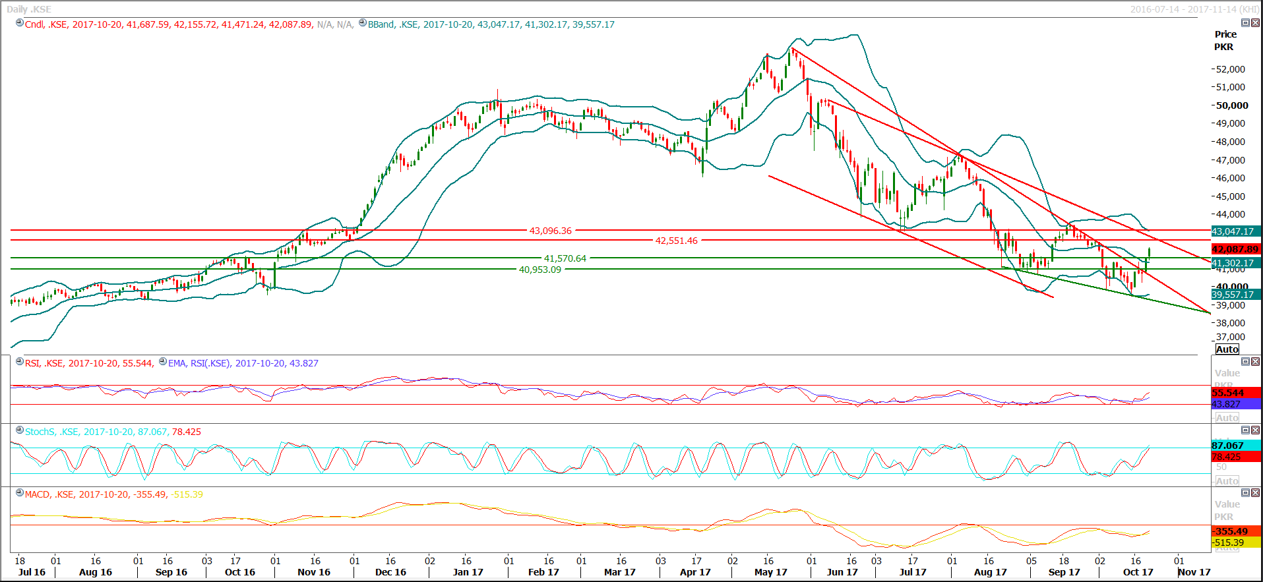Click the clock icon beside StochS legend
This screenshot has width=1263, height=582.
(20, 430)
